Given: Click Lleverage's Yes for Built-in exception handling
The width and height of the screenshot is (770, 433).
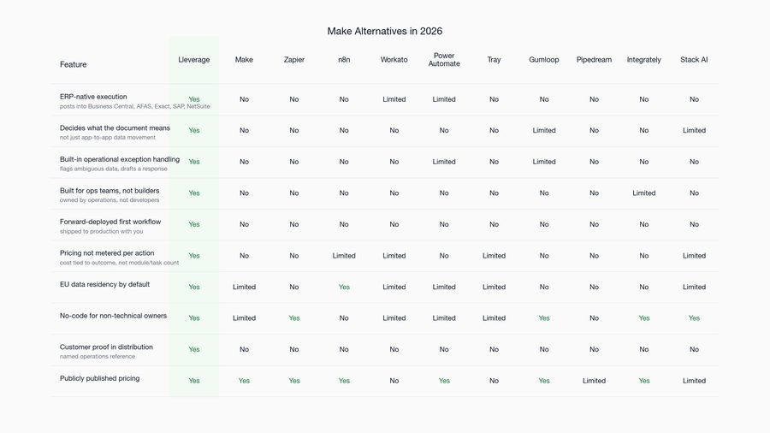Looking at the screenshot, I should pos(194,162).
